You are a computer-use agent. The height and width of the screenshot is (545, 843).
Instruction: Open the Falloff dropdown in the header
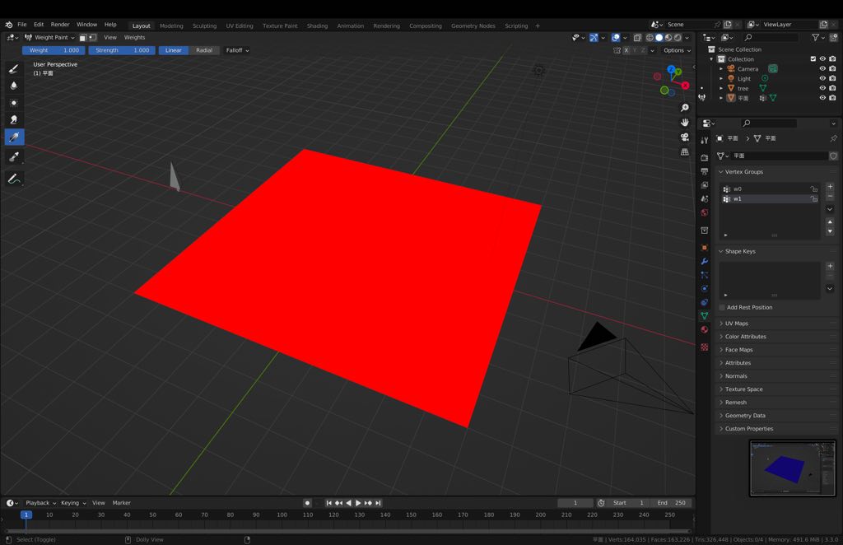[236, 50]
